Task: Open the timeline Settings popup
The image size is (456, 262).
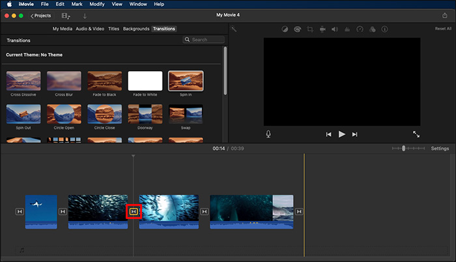Action: pos(440,149)
